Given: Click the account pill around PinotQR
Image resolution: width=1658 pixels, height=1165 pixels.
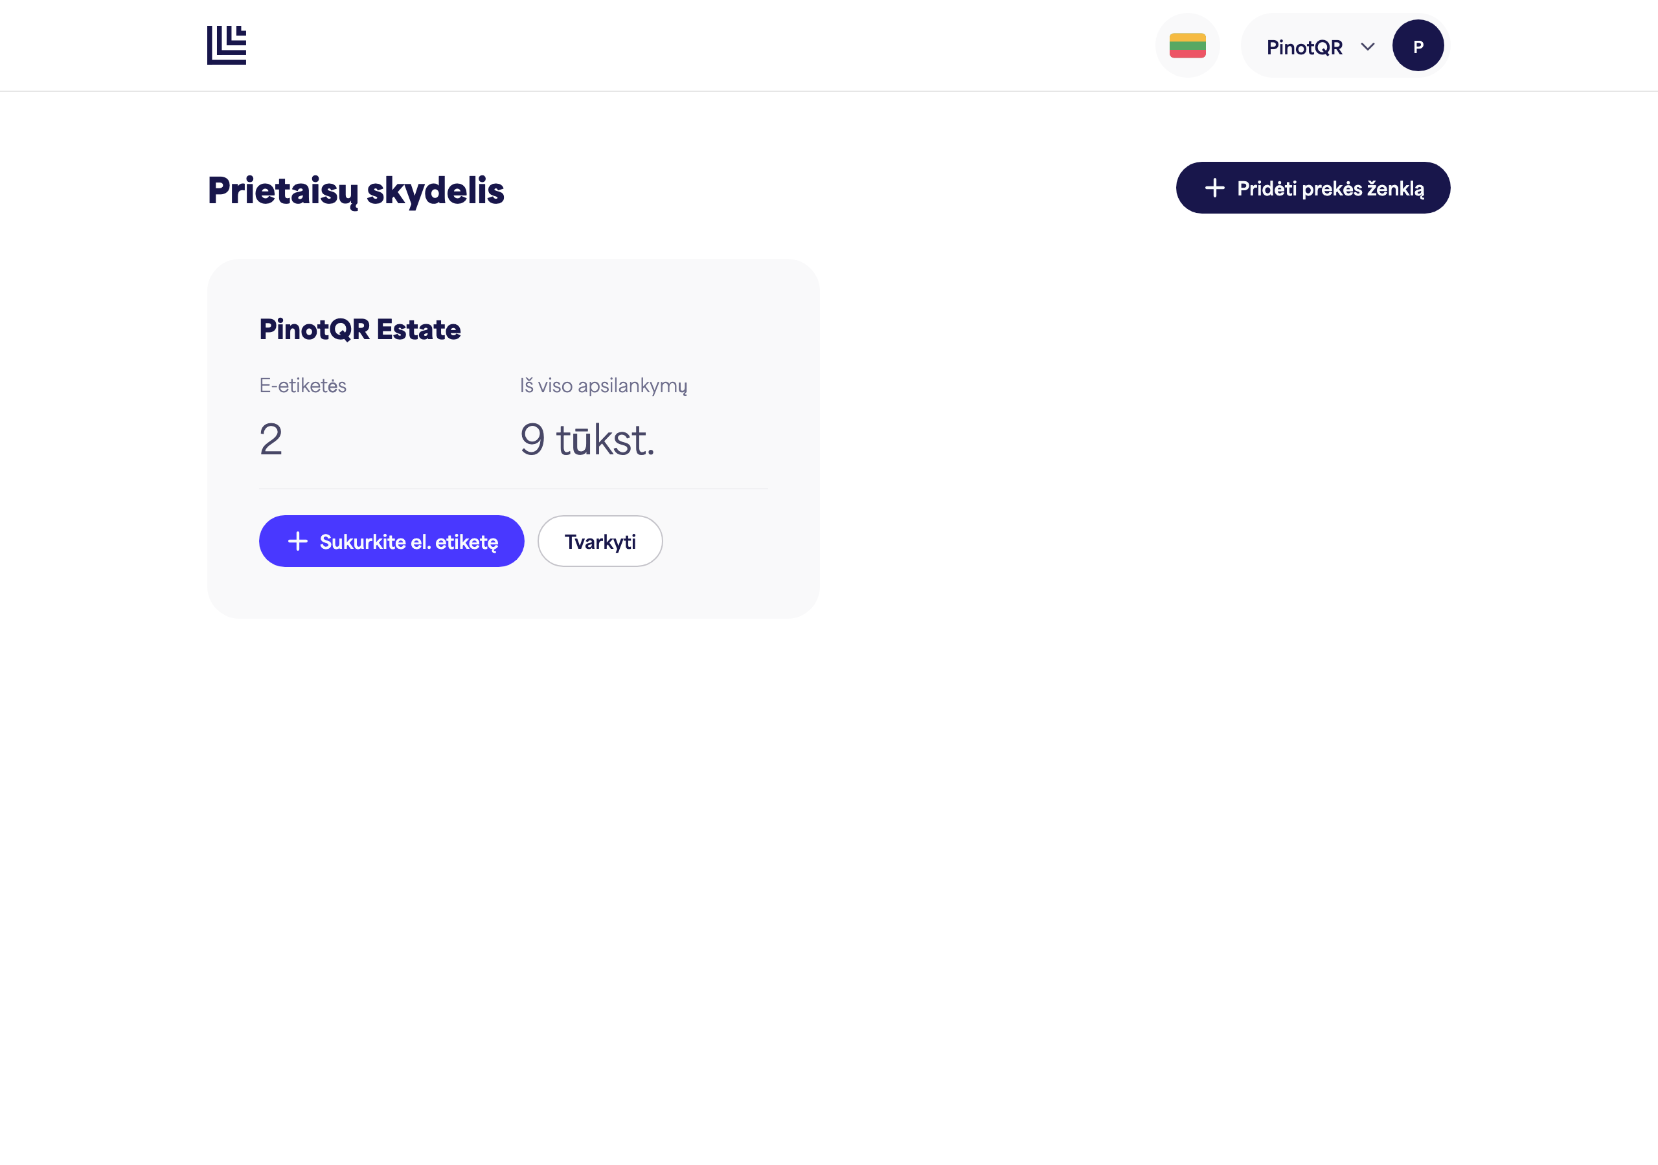Looking at the screenshot, I should (1345, 45).
